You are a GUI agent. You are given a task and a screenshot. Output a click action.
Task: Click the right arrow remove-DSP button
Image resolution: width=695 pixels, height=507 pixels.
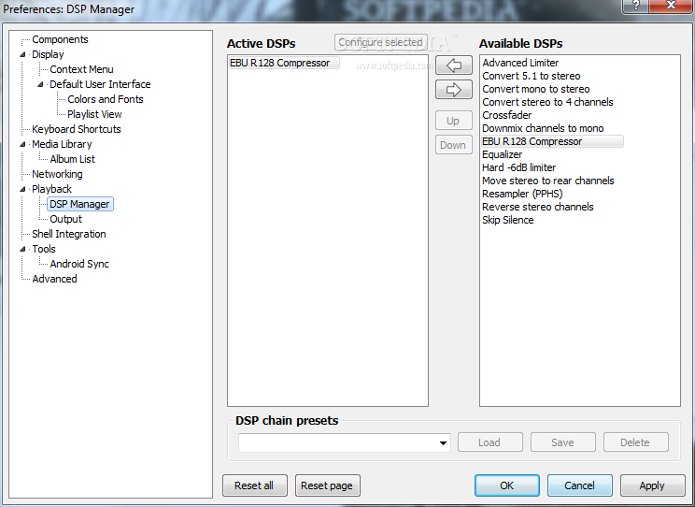453,90
